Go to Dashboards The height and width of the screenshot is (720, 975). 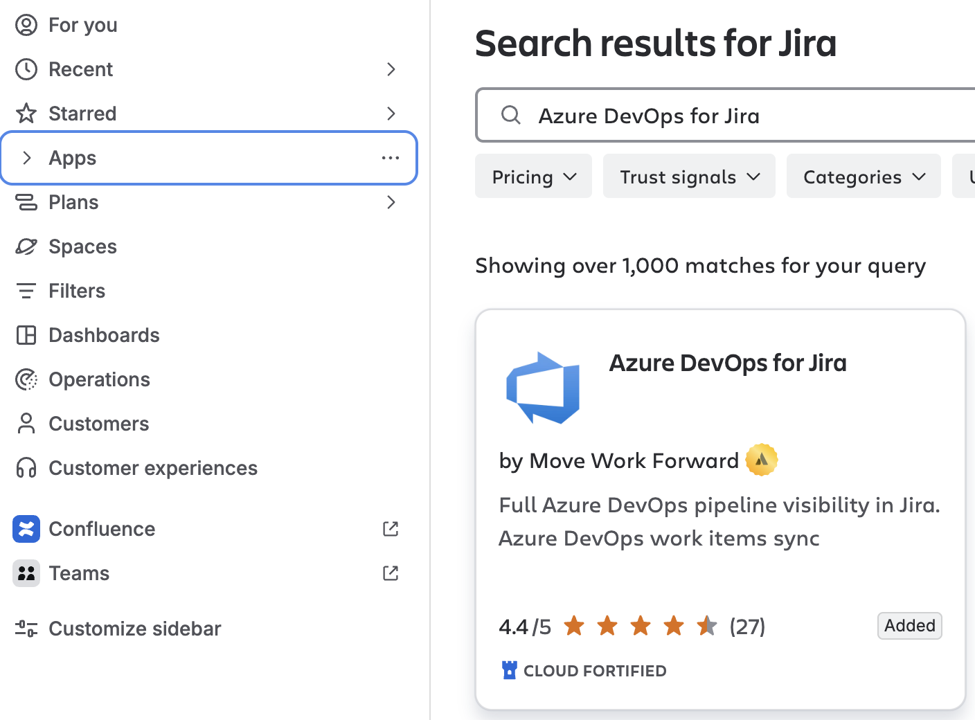(104, 335)
